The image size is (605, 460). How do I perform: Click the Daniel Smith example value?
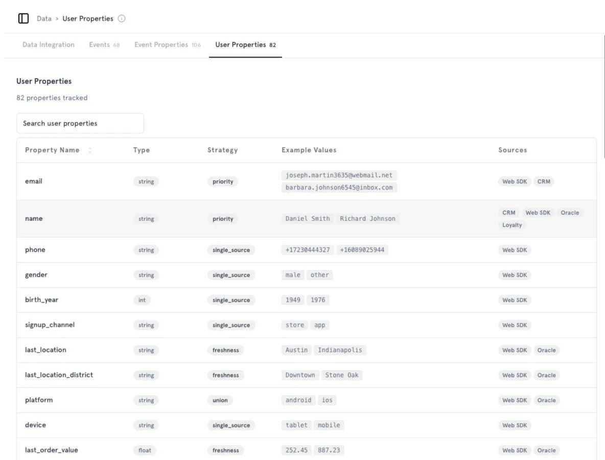(x=308, y=219)
